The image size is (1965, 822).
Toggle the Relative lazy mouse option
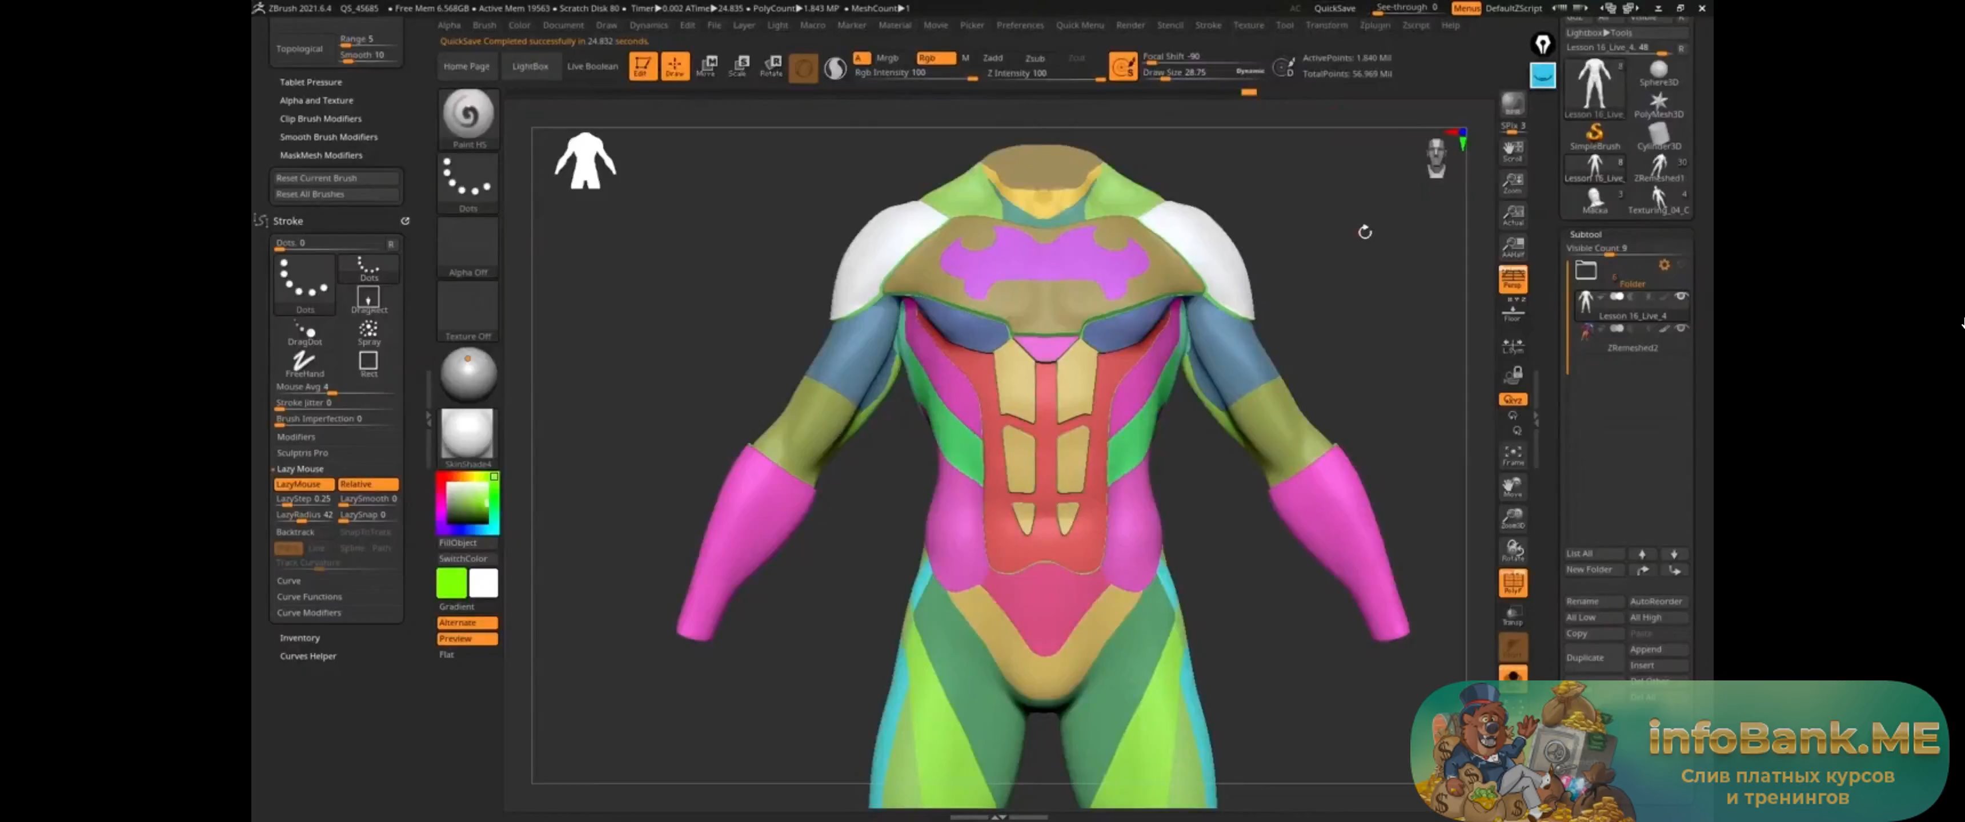pos(368,484)
